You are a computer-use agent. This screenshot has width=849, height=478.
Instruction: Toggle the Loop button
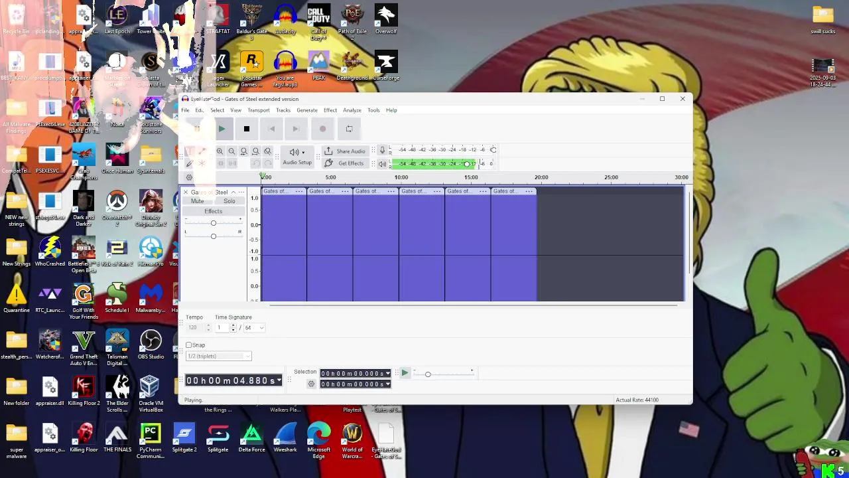(x=349, y=129)
